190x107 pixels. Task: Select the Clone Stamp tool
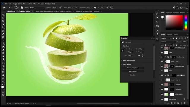point(3,43)
